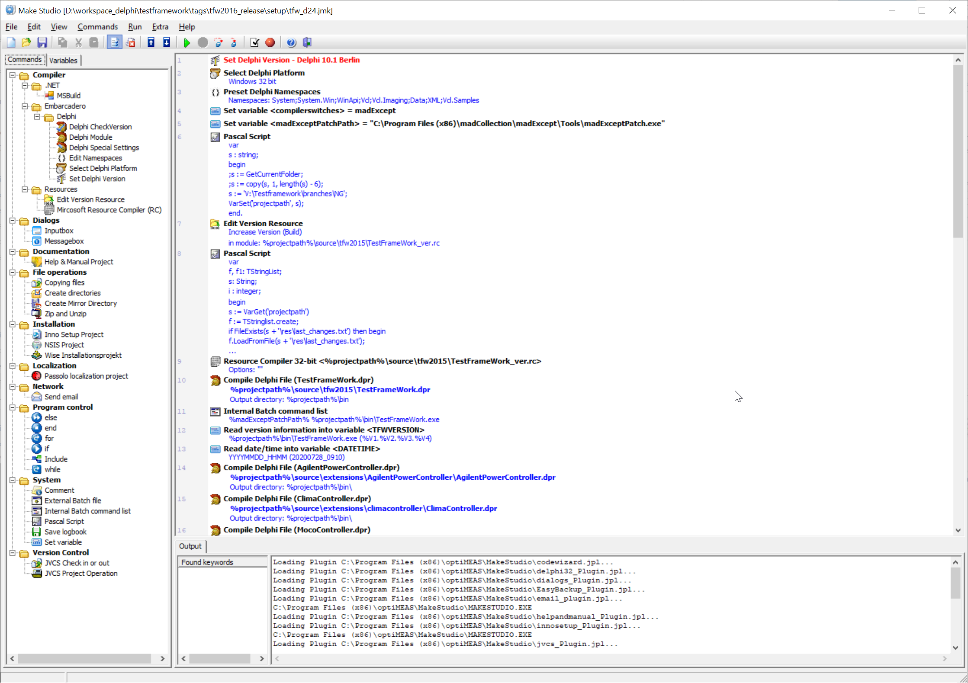Collapse the Compiler tree node
968x683 pixels.
click(x=13, y=75)
